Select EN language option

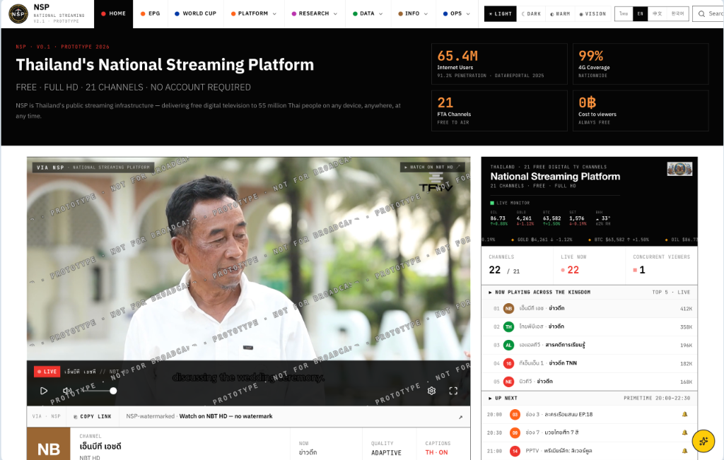640,14
